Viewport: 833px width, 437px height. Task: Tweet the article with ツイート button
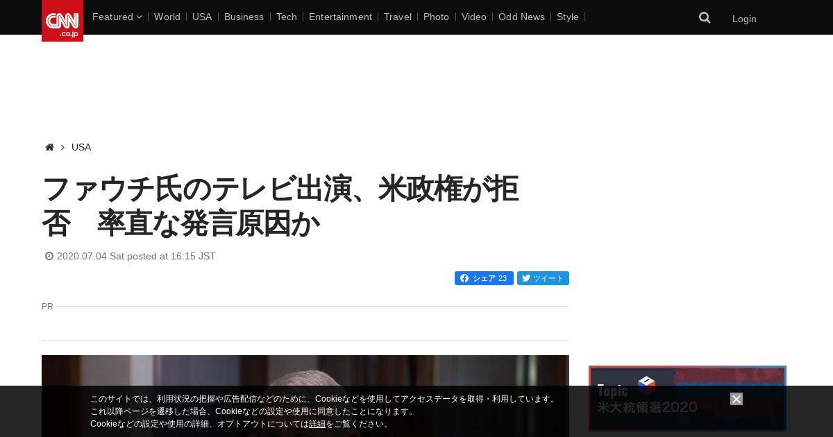pos(543,278)
